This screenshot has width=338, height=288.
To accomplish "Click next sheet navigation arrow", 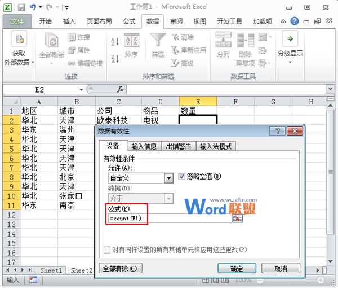I will pyautogui.click(x=23, y=270).
